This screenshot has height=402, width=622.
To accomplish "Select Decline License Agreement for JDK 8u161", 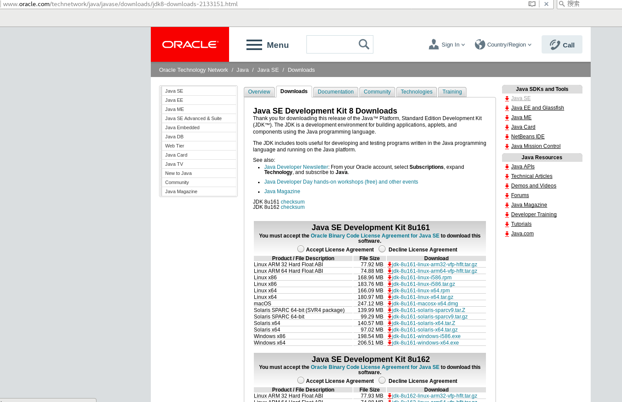I will tap(382, 249).
